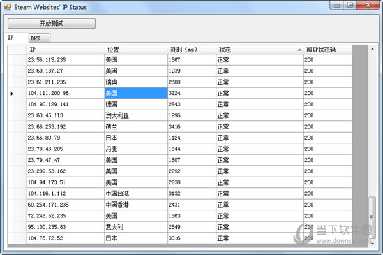This screenshot has height=255, width=383.
Task: Click the 1996 latency cell
Action: tap(191, 115)
